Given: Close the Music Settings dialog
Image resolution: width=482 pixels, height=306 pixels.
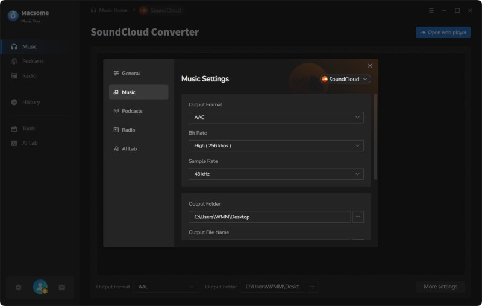Looking at the screenshot, I should pos(370,66).
